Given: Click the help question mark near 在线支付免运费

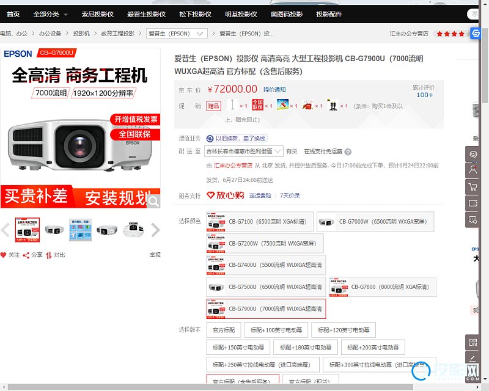Looking at the screenshot, I should pos(348,152).
